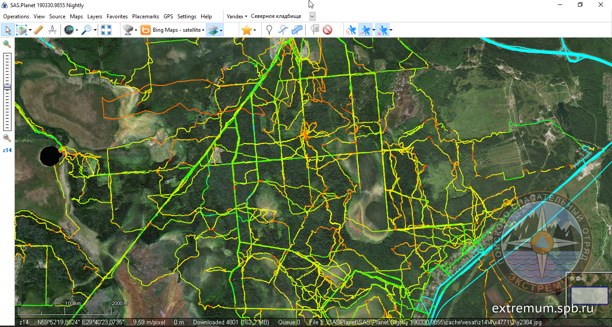Open the Maps menu
This screenshot has height=327, width=612.
tap(77, 16)
